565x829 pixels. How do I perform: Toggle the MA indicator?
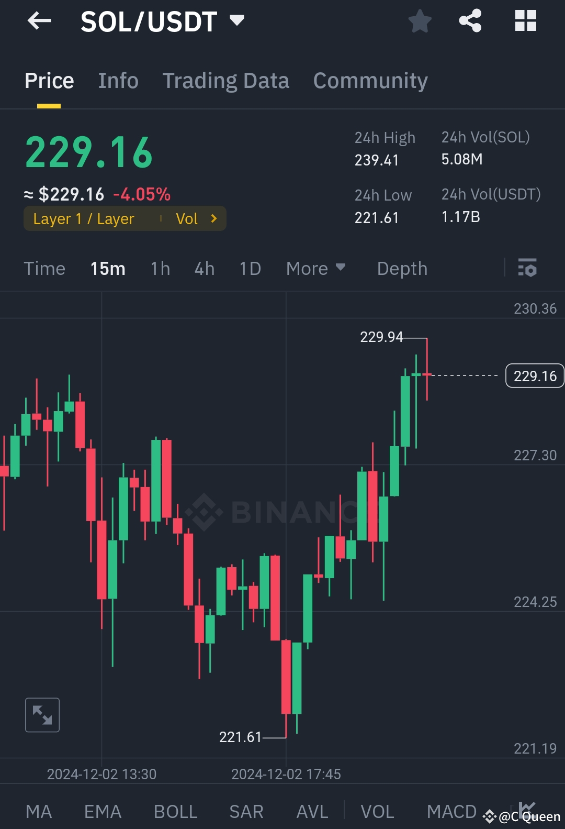tap(39, 811)
